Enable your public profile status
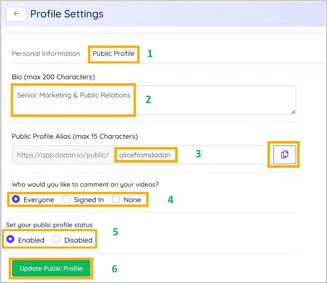The image size is (327, 283). [x=11, y=240]
